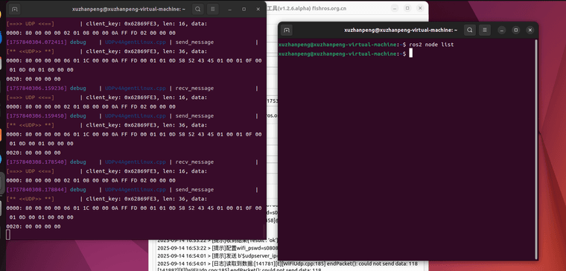Screen dimensions: 566x271
Task: Click log line '16:54:01 > [日志]读取到数据'
Action: click(x=287, y=264)
